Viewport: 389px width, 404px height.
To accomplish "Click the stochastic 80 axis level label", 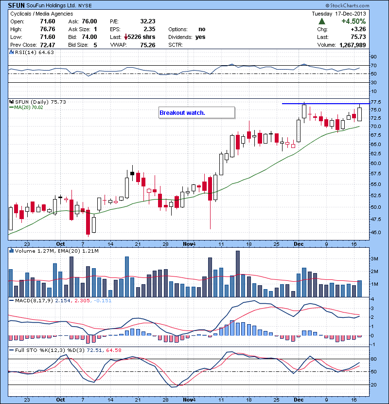I will pyautogui.click(x=373, y=359).
